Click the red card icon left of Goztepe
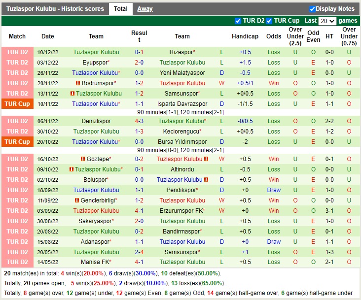Viewport: 361px width, 300px height. point(83,159)
